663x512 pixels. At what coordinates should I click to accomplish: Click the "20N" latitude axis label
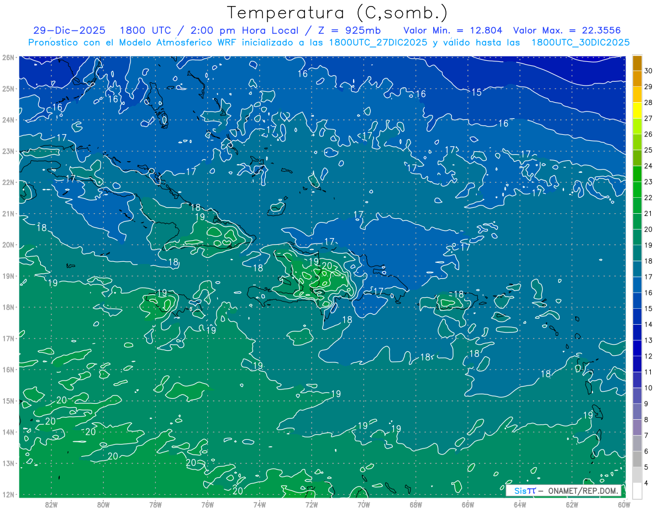8,245
